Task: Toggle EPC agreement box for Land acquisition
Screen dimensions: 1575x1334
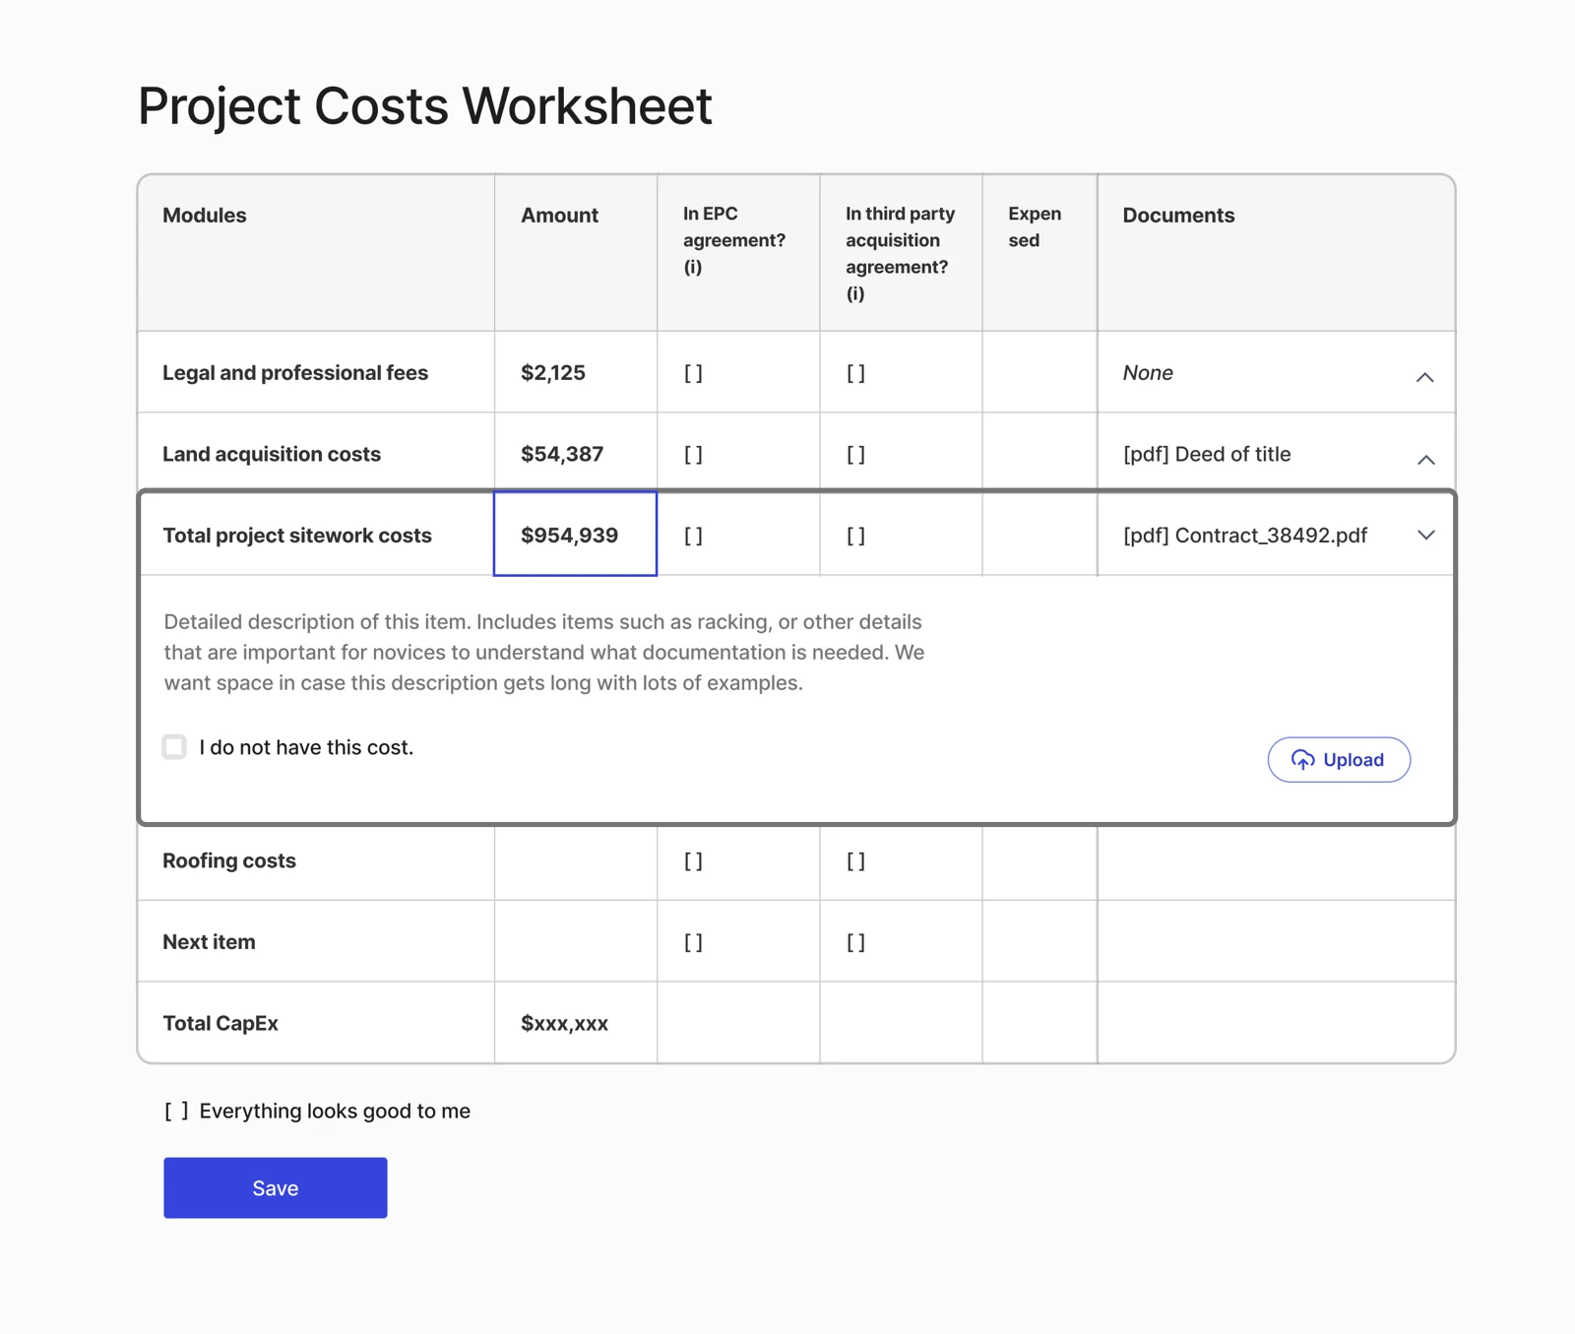Action: (x=693, y=454)
